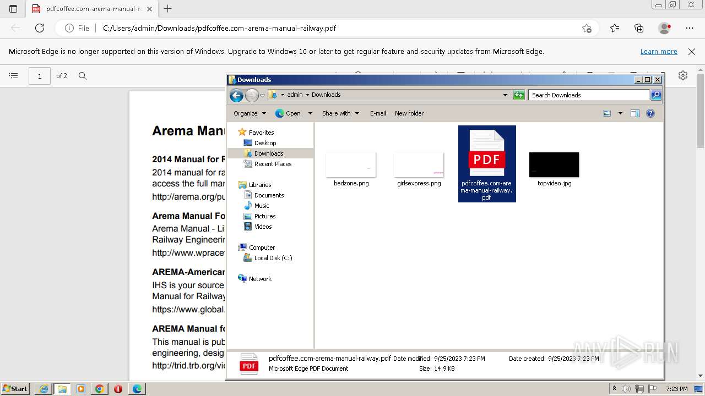Launch Internet Explorer from taskbar
705x396 pixels.
pos(44,388)
